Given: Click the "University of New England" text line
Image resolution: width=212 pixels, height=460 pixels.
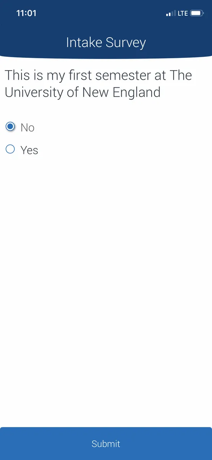Looking at the screenshot, I should [x=83, y=92].
